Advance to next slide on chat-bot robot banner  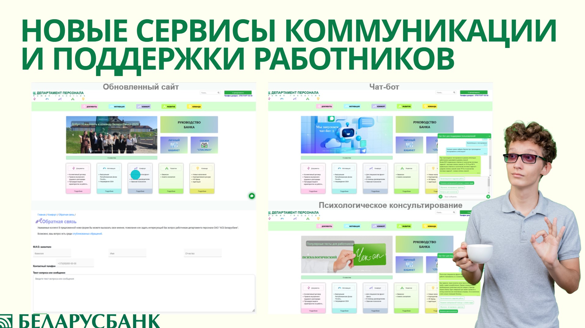(386, 135)
